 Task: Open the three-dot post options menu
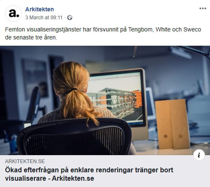click(203, 8)
